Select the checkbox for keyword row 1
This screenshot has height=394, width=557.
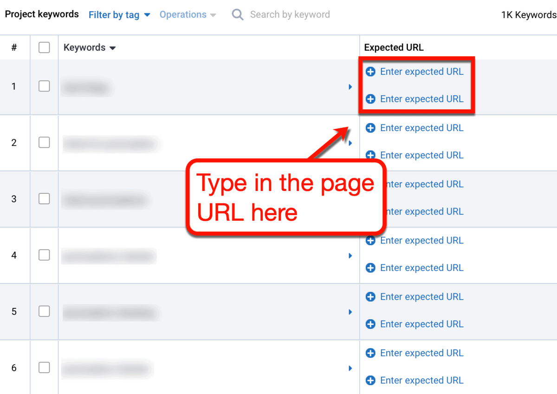pyautogui.click(x=44, y=86)
